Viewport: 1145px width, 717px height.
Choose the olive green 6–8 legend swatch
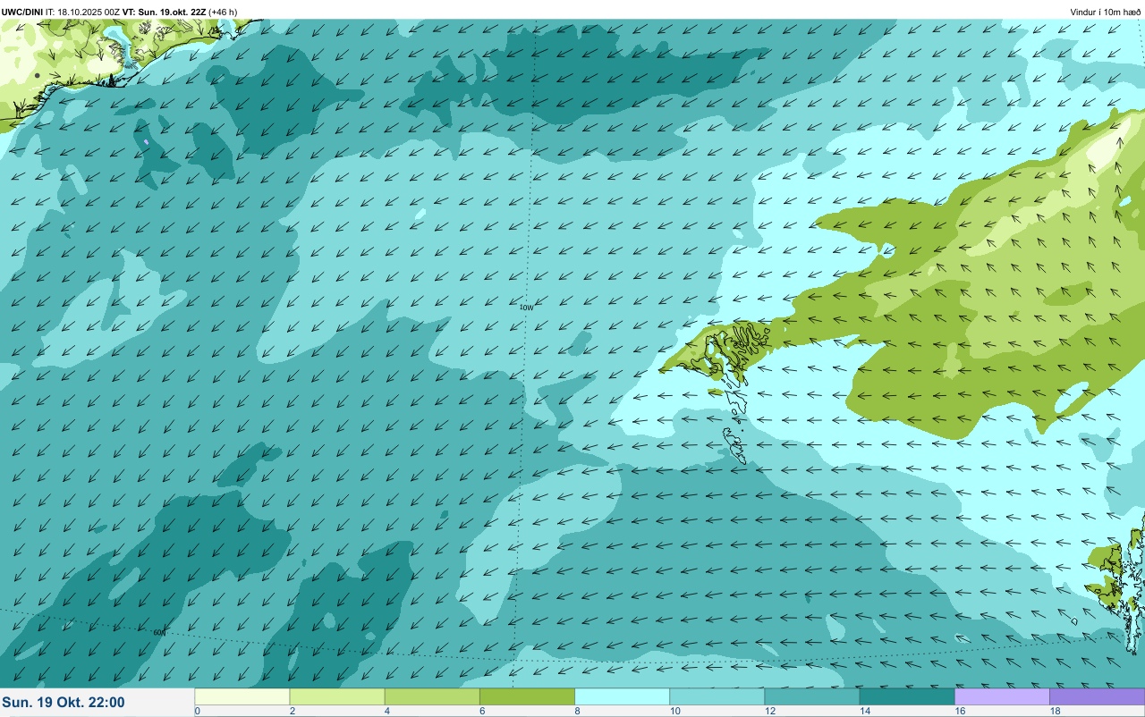coord(527,696)
